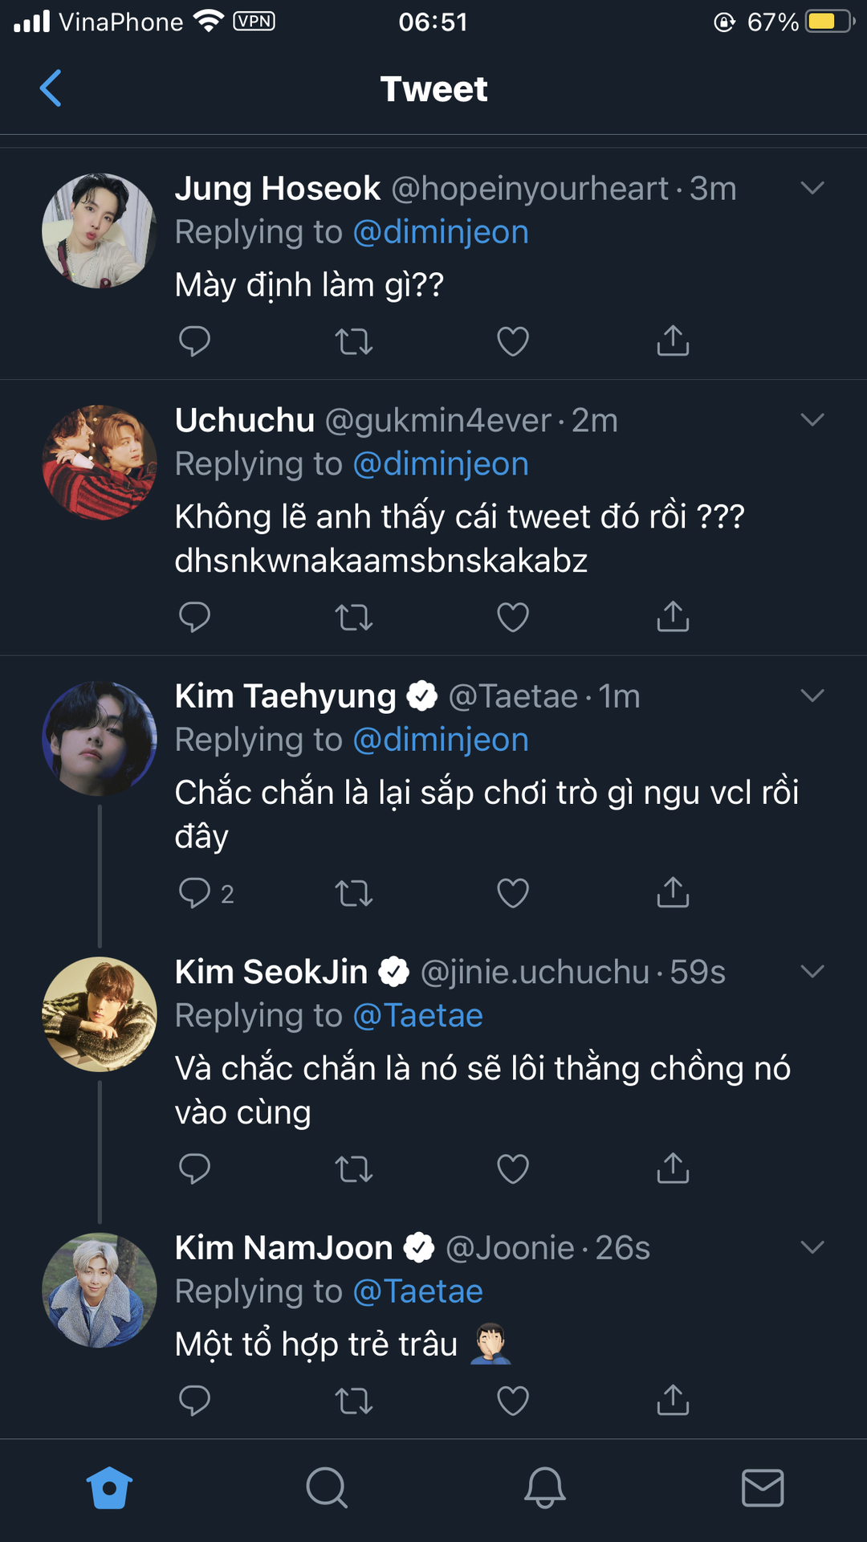Screen dimensions: 867x1542
Task: Retweet Uchuchu's reply
Action: (353, 617)
